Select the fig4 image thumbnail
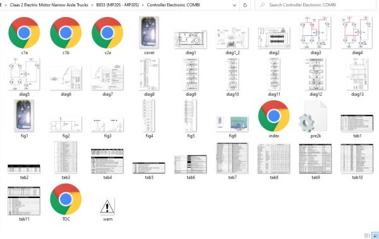The height and width of the screenshot is (239, 379). (149, 116)
